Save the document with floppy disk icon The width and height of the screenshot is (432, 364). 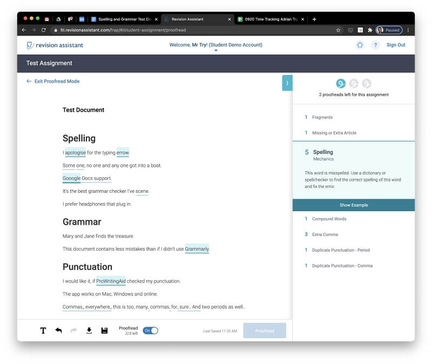tap(104, 331)
